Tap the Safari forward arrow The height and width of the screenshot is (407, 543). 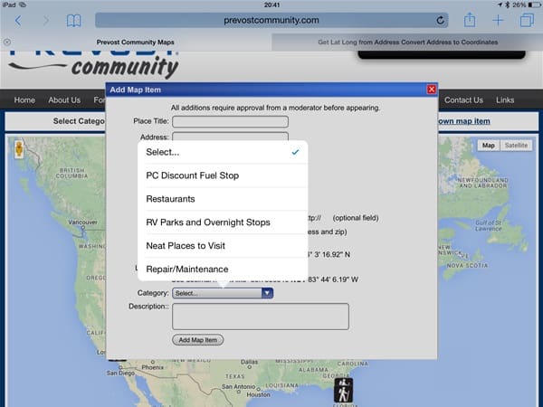[46, 21]
